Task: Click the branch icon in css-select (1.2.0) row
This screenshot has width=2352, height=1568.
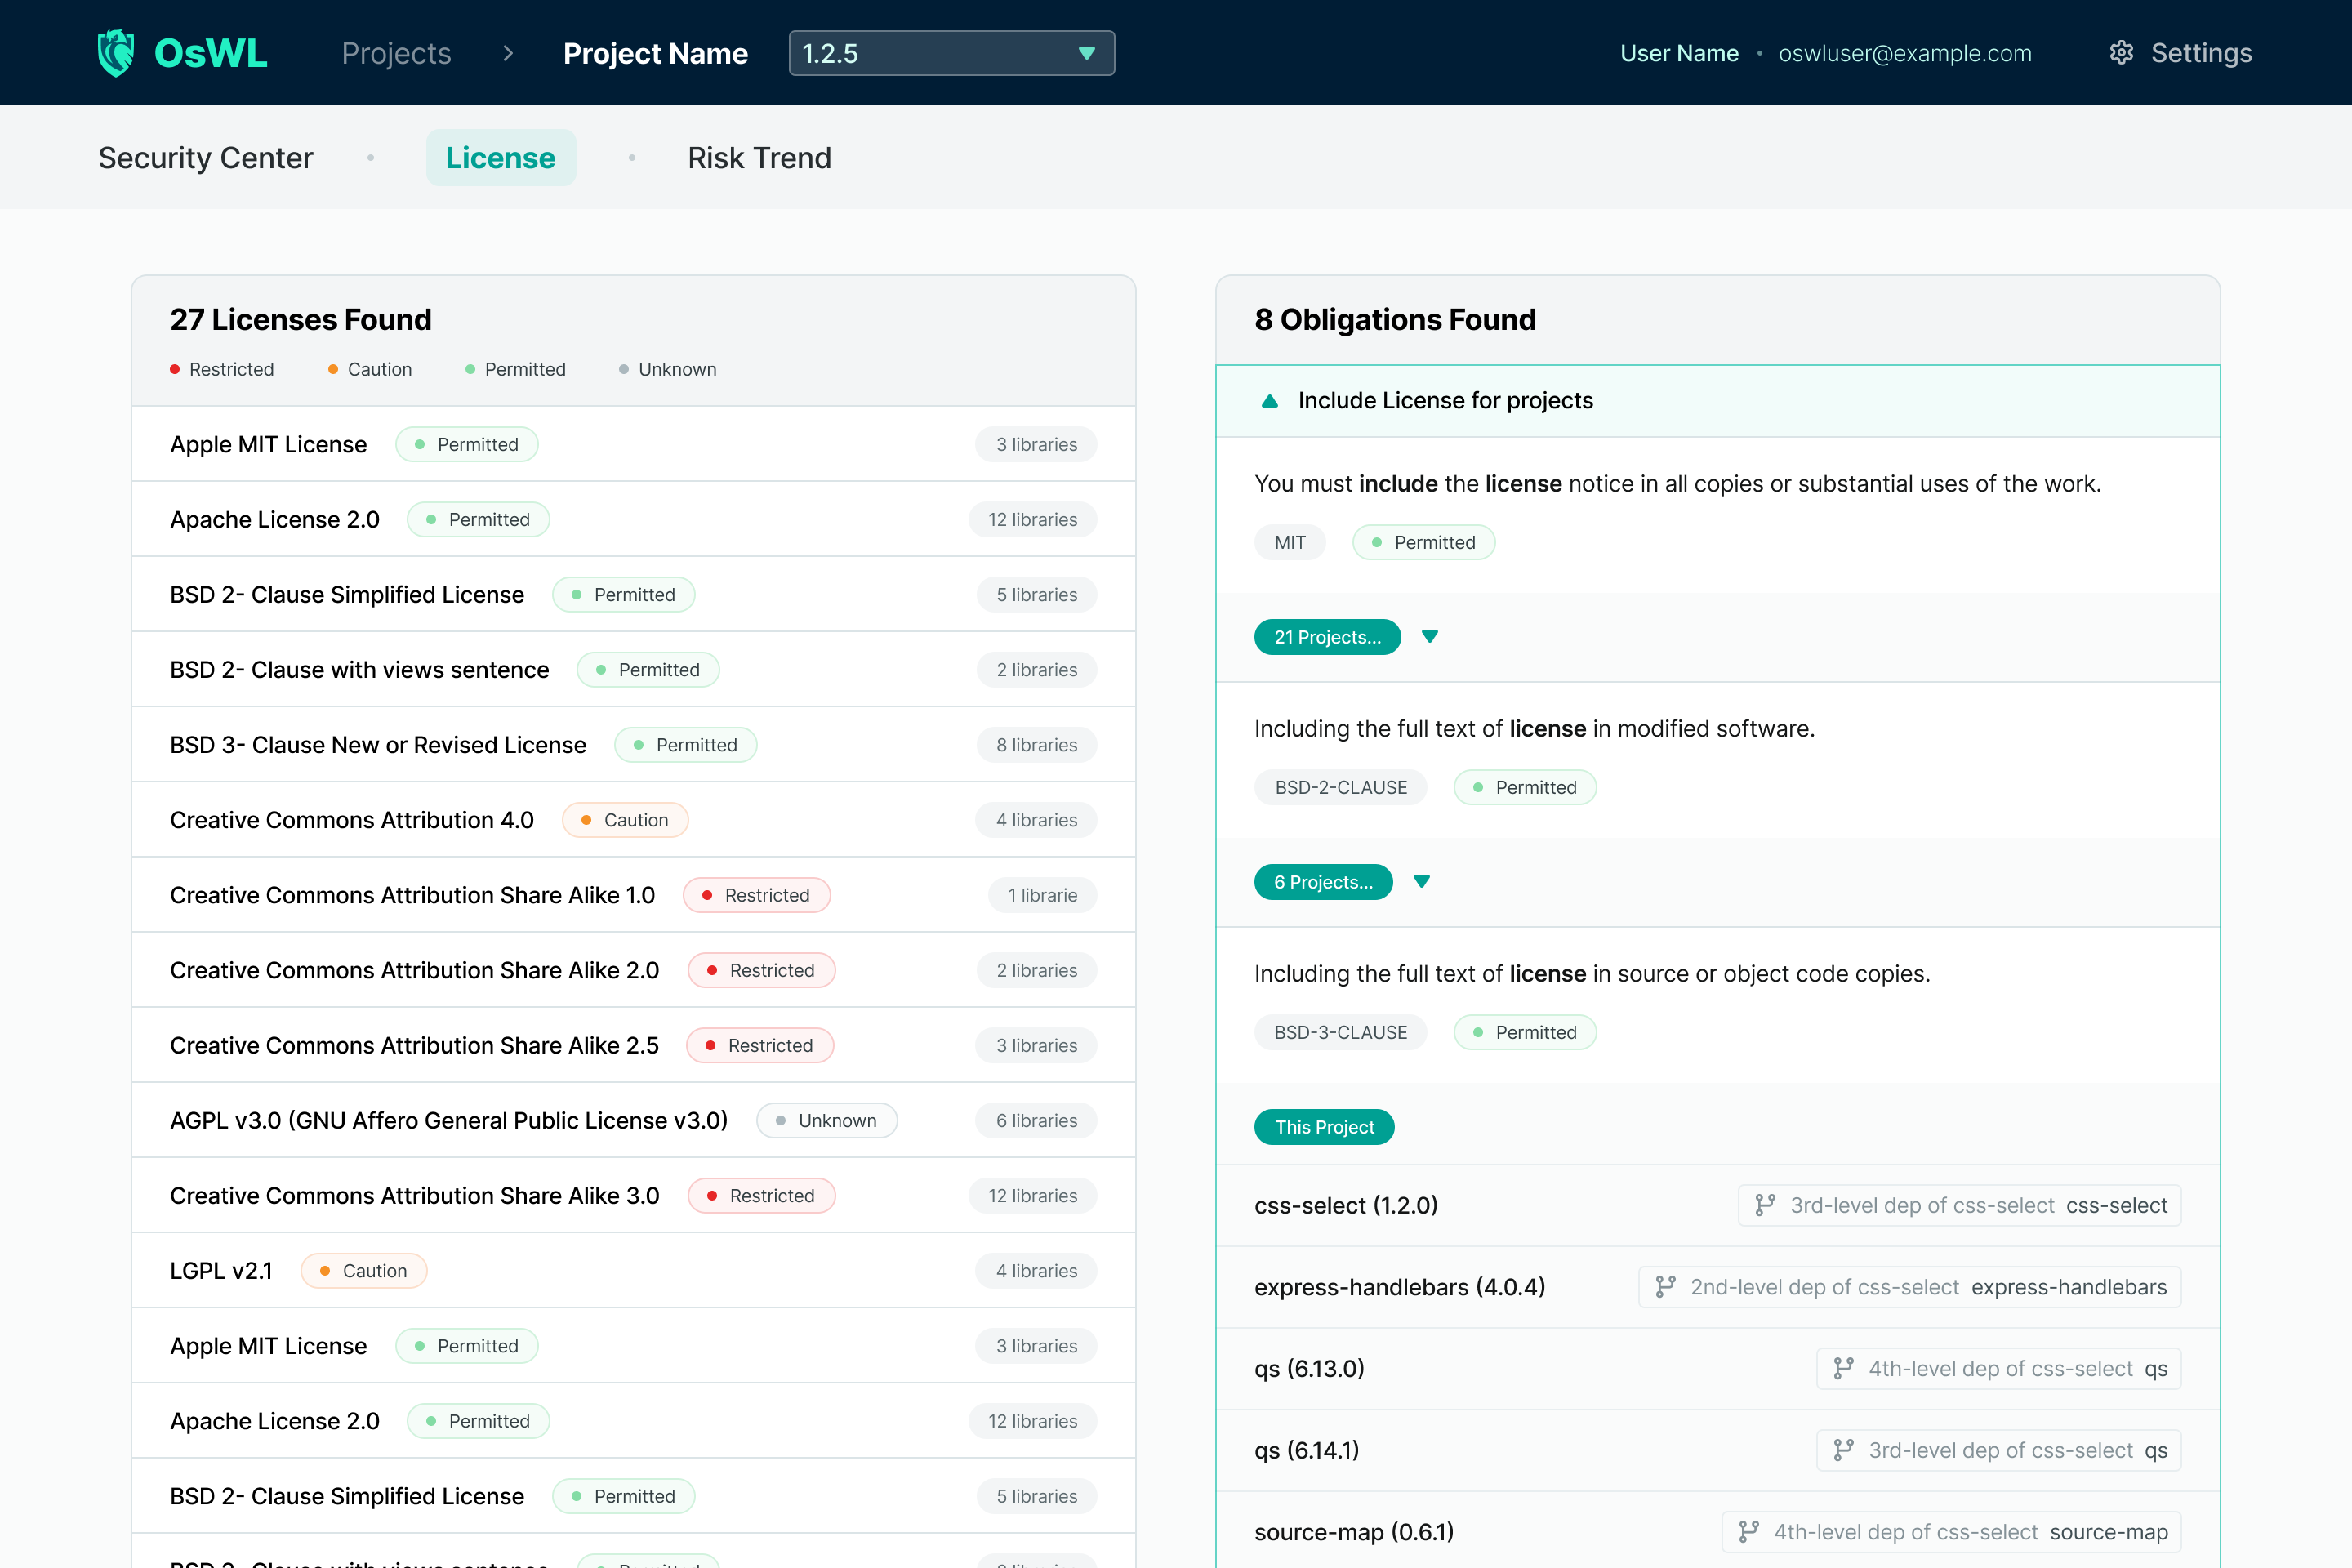Action: 1765,1205
